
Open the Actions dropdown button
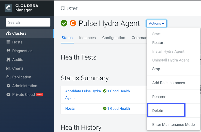pyautogui.click(x=156, y=23)
